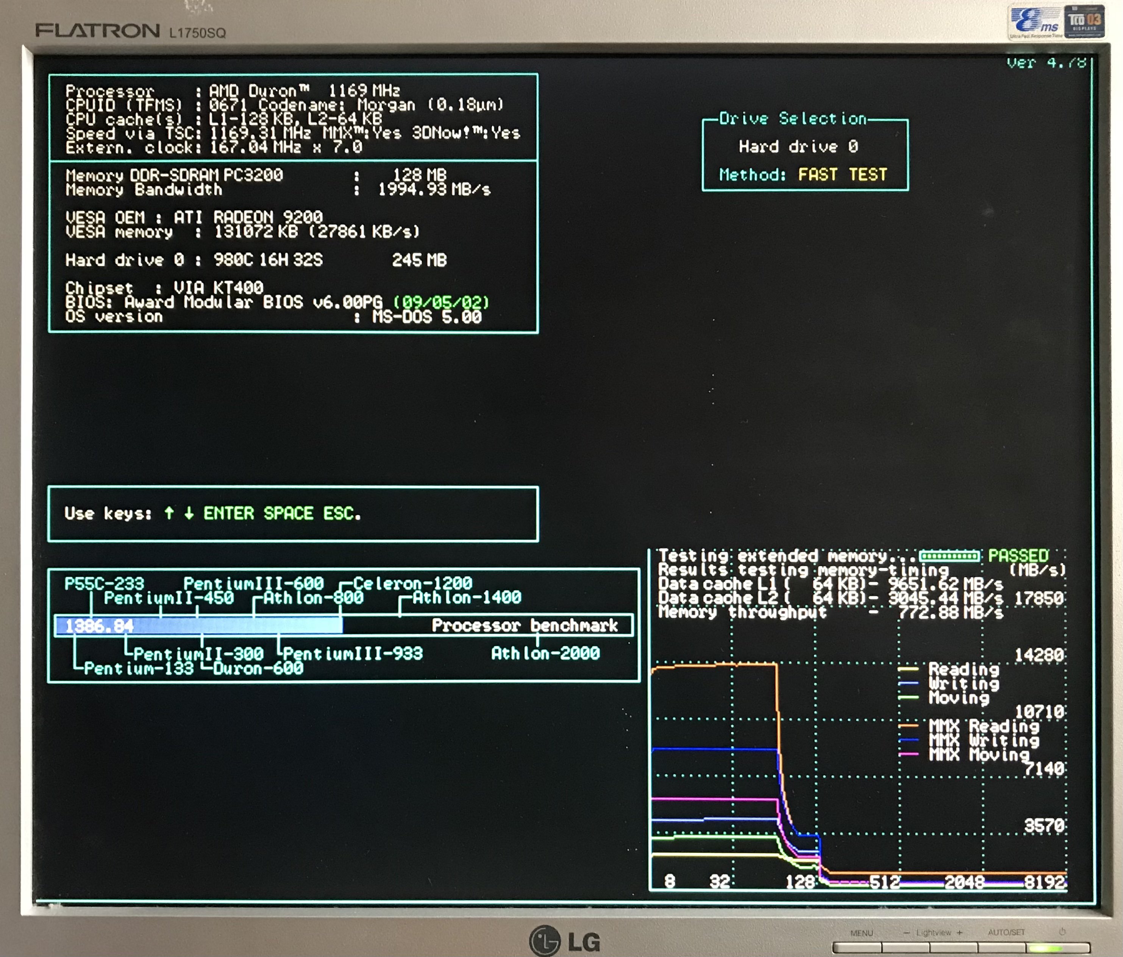Click the blue MMX Writing legend swatch
1123x957 pixels.
908,740
